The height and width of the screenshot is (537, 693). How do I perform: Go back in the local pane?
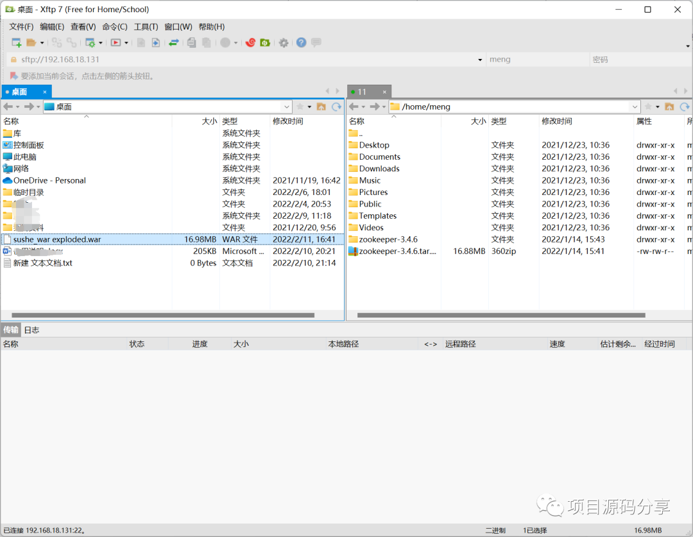pos(8,107)
